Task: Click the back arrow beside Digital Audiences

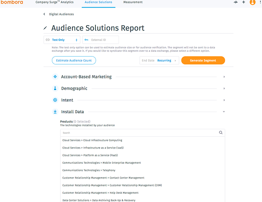Action: click(x=44, y=14)
